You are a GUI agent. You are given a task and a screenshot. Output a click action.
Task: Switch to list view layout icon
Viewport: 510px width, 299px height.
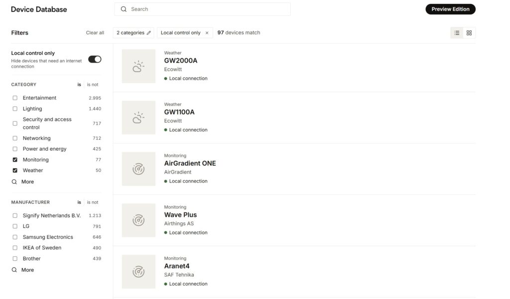tap(457, 33)
